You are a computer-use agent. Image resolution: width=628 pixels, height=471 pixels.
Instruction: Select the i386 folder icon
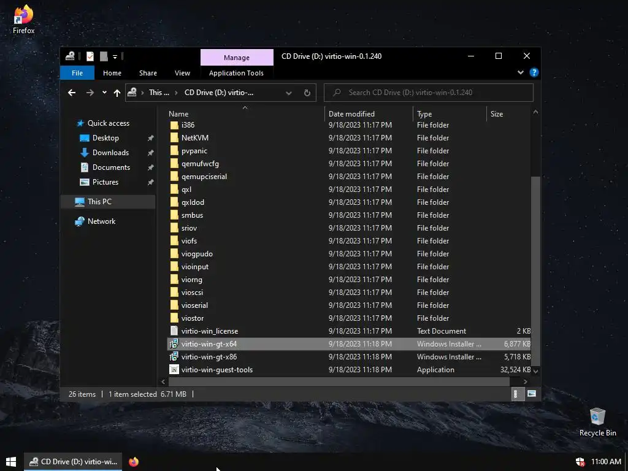[x=174, y=125]
